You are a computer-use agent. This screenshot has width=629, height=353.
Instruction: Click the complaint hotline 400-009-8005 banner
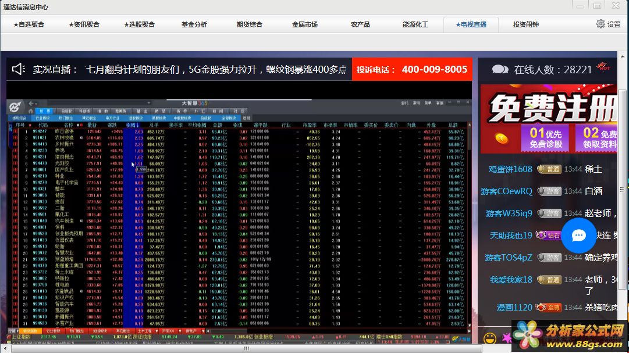point(412,69)
